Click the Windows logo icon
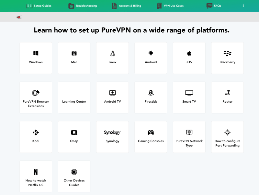 (x=36, y=53)
